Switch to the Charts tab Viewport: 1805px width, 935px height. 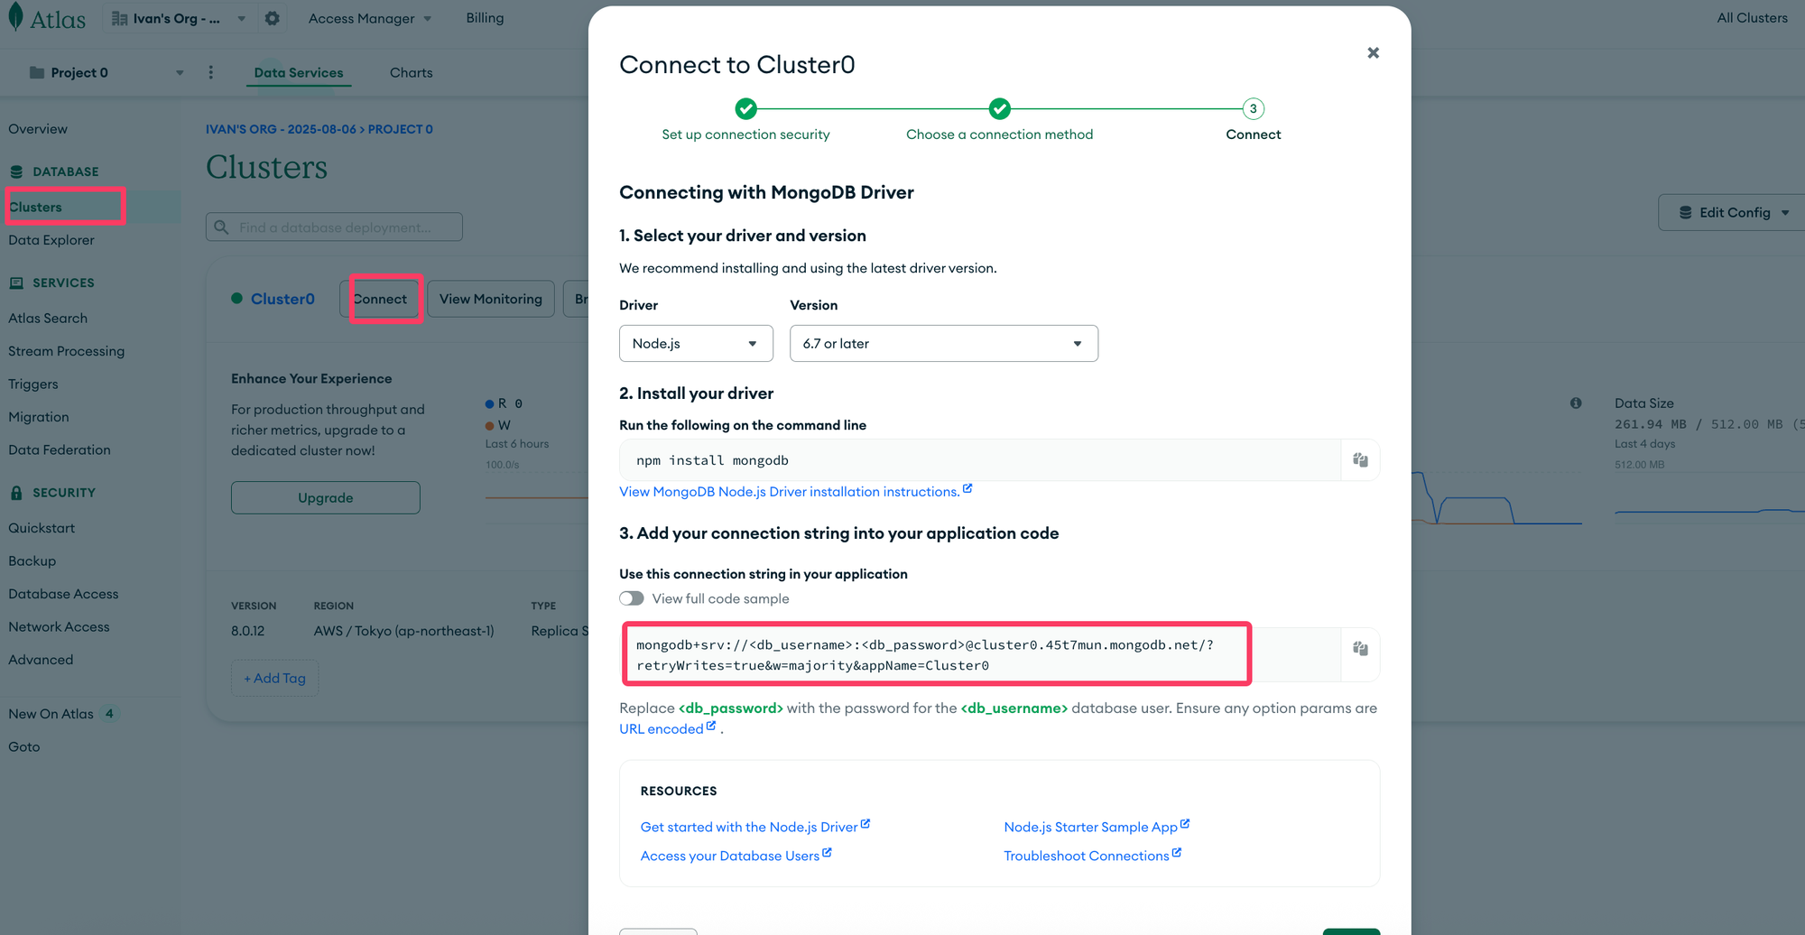[x=411, y=72]
